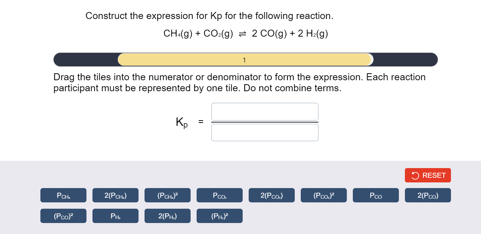This screenshot has width=481, height=234.
Task: Choose the 2(P CO2) tile
Action: pos(271,195)
